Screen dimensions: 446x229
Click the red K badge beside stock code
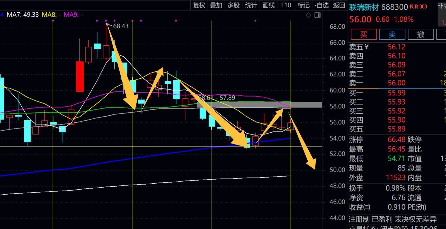pyautogui.click(x=412, y=7)
